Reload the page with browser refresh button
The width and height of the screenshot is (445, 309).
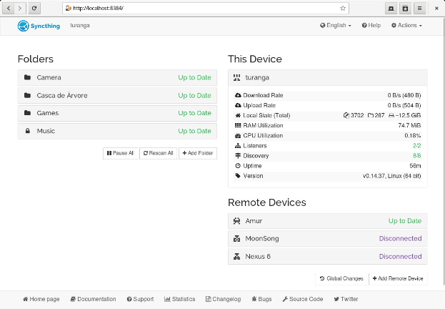pyautogui.click(x=34, y=8)
